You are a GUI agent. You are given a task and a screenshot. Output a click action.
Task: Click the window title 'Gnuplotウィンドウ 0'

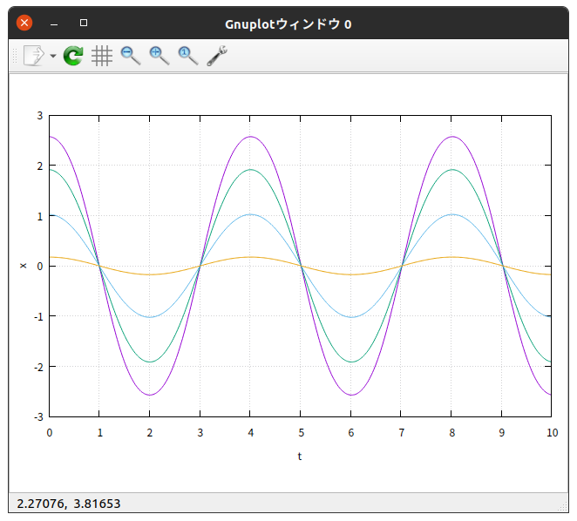point(288,24)
